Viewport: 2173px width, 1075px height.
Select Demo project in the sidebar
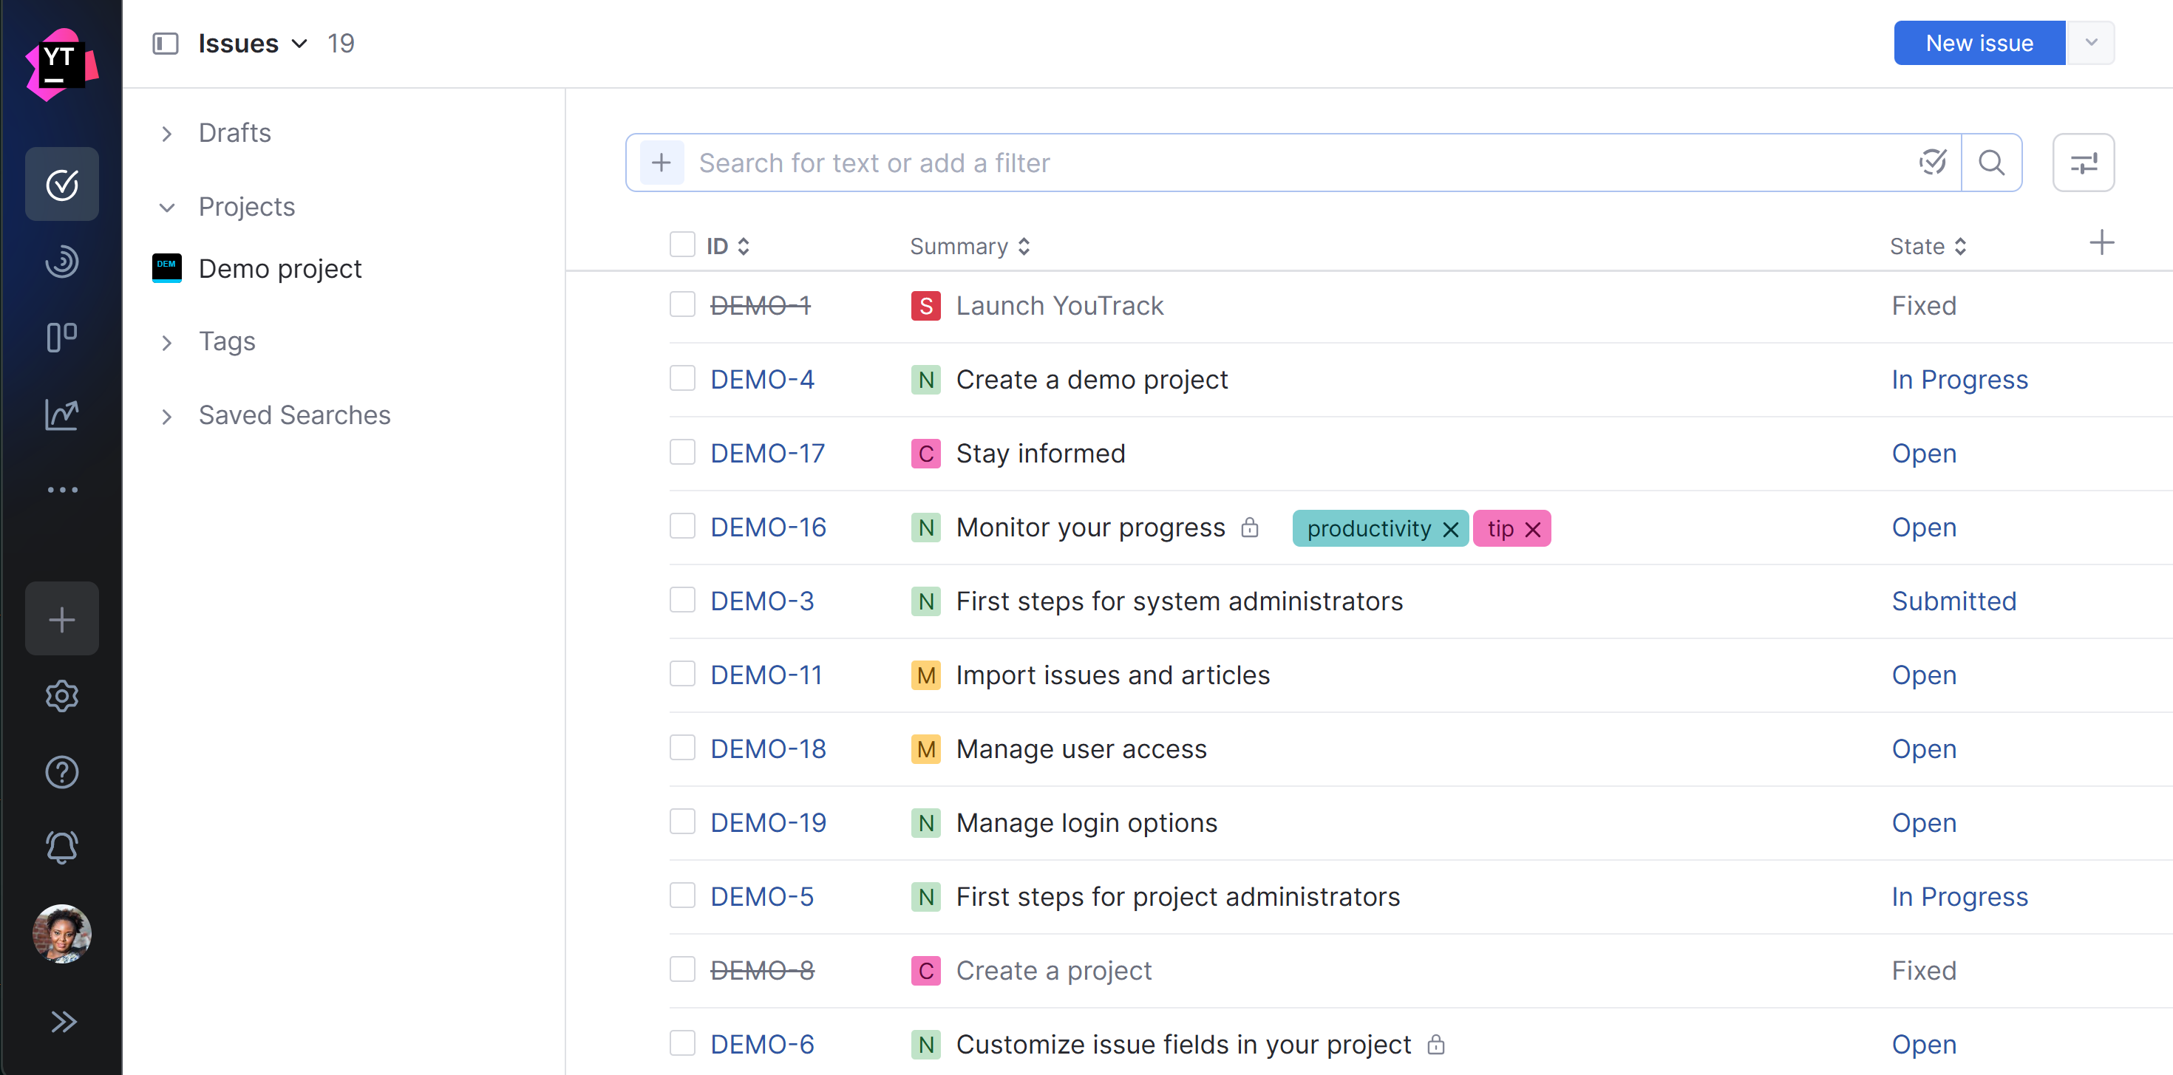click(x=279, y=268)
